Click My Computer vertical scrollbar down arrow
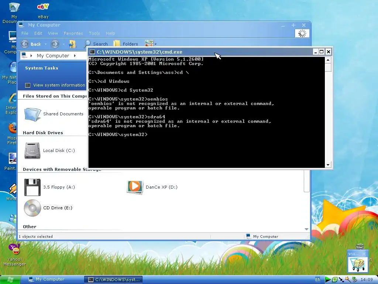 306,229
